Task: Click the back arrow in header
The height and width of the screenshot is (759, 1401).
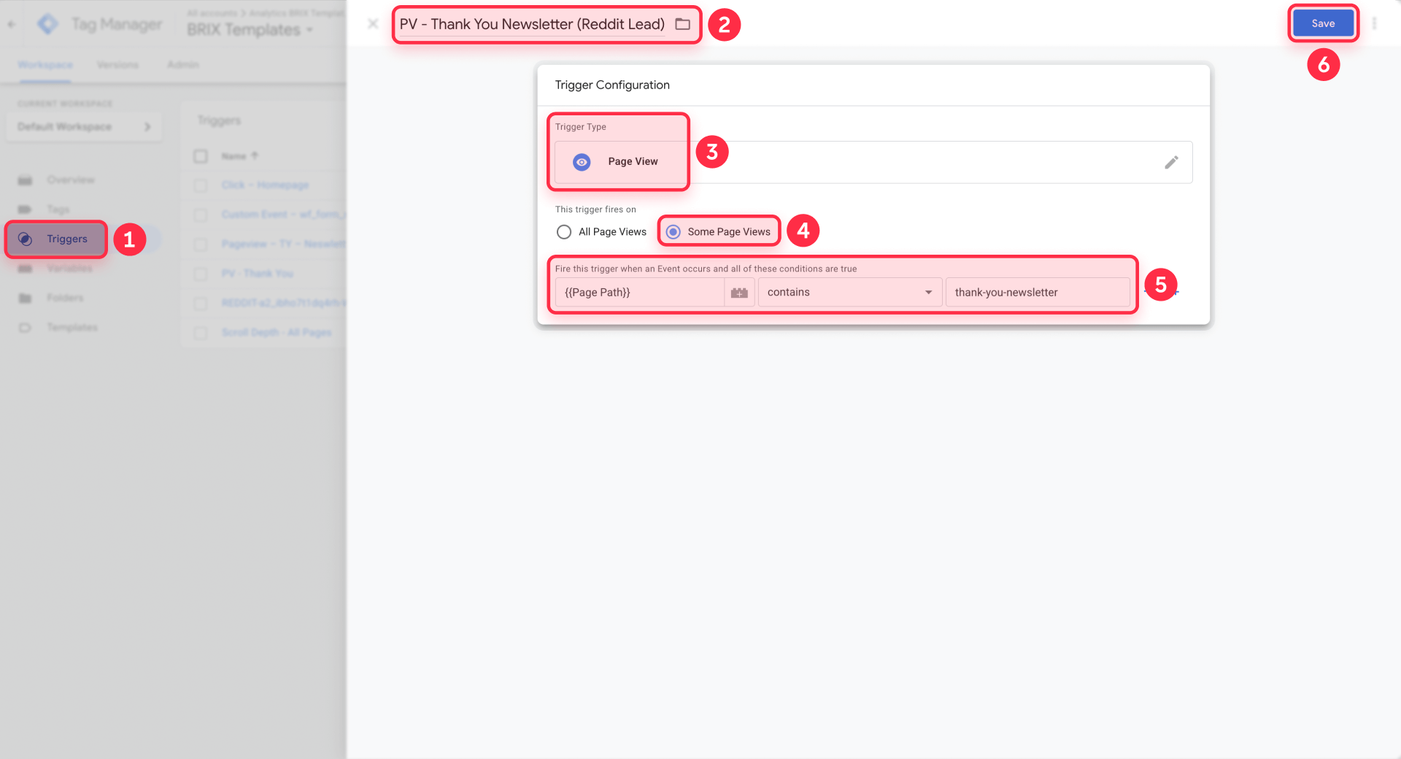Action: point(12,24)
